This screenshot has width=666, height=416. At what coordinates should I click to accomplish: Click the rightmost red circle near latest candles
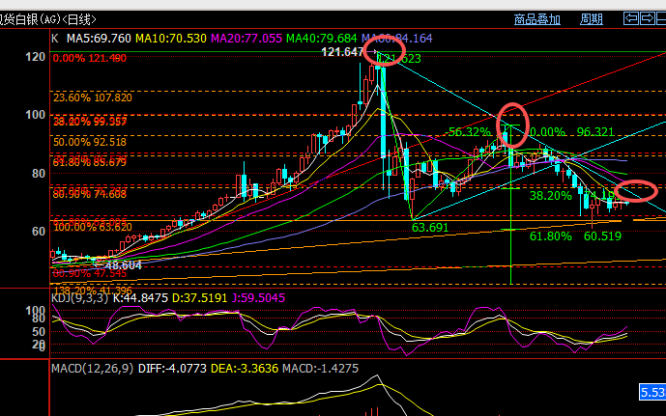(x=635, y=192)
